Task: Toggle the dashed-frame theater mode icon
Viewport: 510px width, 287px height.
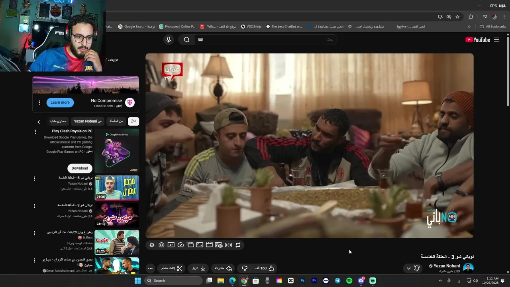Action: [190, 245]
